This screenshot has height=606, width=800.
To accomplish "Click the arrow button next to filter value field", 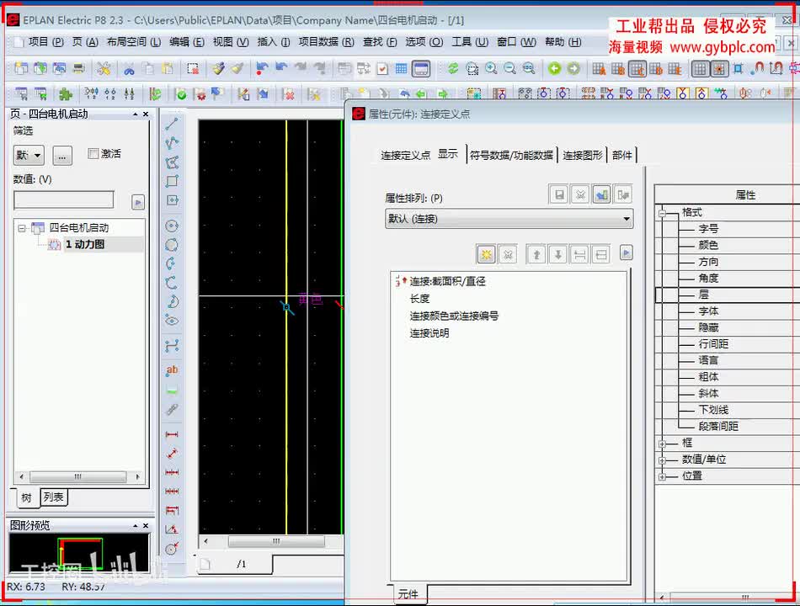I will tap(138, 202).
